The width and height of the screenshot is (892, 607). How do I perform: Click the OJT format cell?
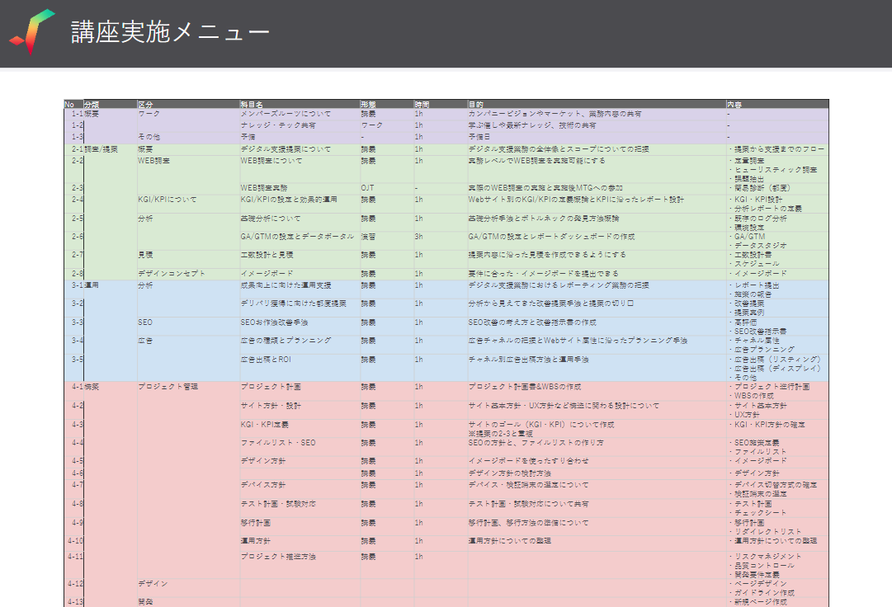click(367, 188)
